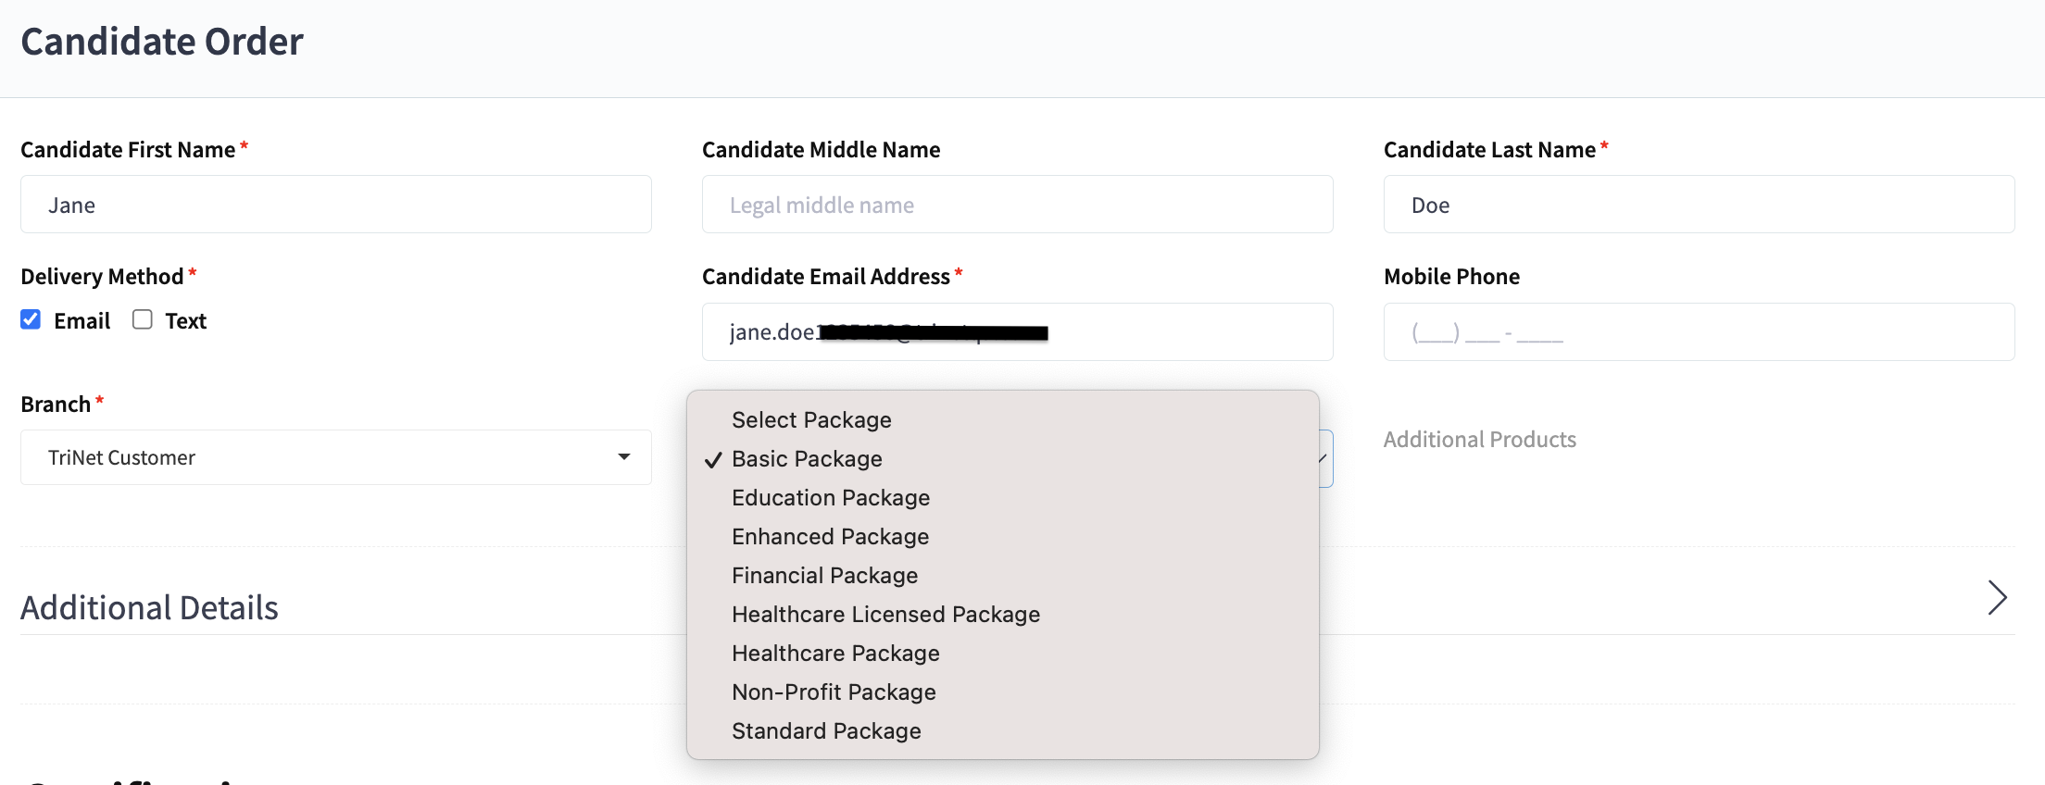
Task: Expand the Additional Details section header
Action: tap(150, 608)
